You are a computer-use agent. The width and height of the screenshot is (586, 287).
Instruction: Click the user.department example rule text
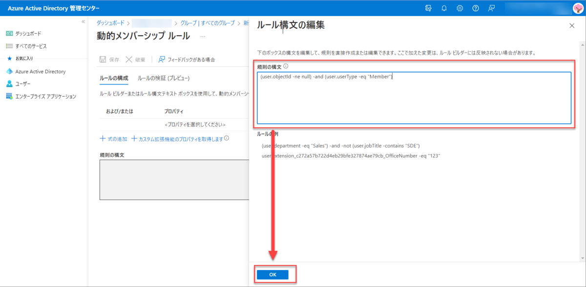coord(340,146)
